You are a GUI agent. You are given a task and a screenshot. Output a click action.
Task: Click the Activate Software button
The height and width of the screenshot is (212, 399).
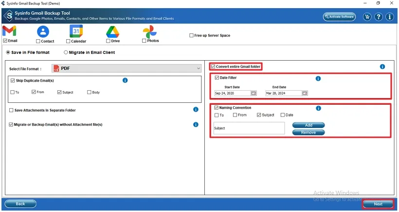coord(339,17)
